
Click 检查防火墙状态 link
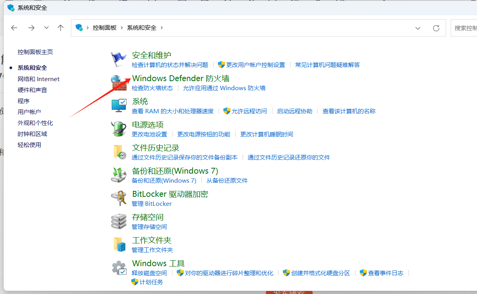click(x=152, y=88)
